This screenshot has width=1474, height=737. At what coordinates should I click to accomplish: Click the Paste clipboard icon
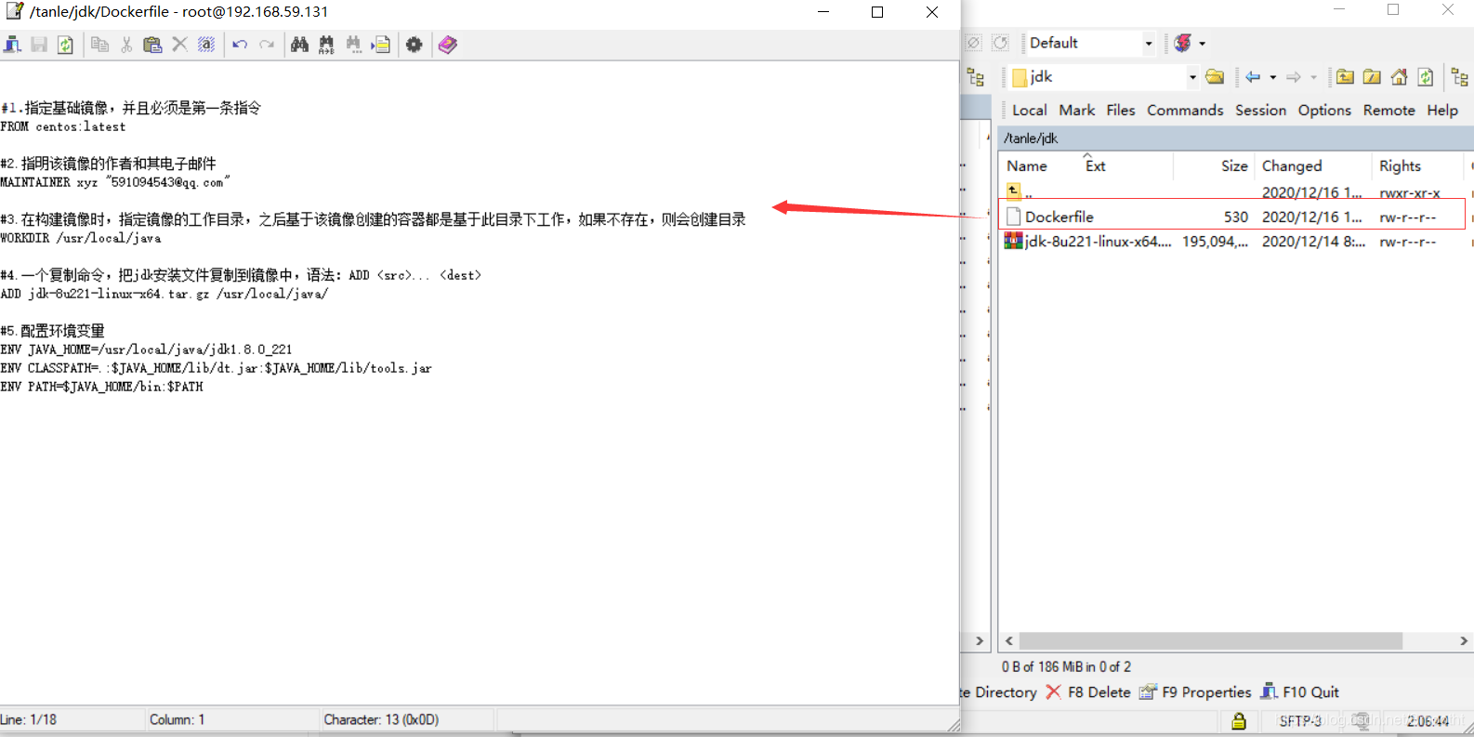pos(152,45)
